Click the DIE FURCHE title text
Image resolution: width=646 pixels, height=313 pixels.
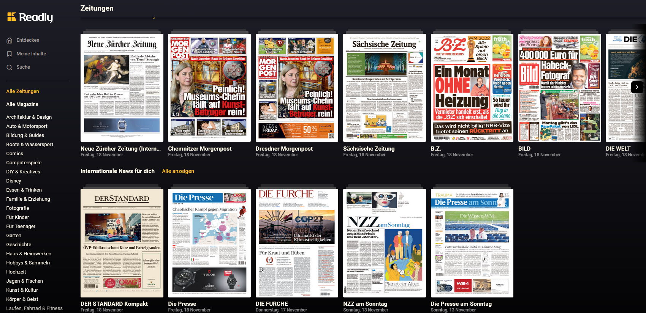(272, 304)
